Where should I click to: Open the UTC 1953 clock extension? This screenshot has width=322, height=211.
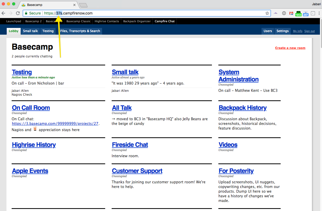(298, 14)
